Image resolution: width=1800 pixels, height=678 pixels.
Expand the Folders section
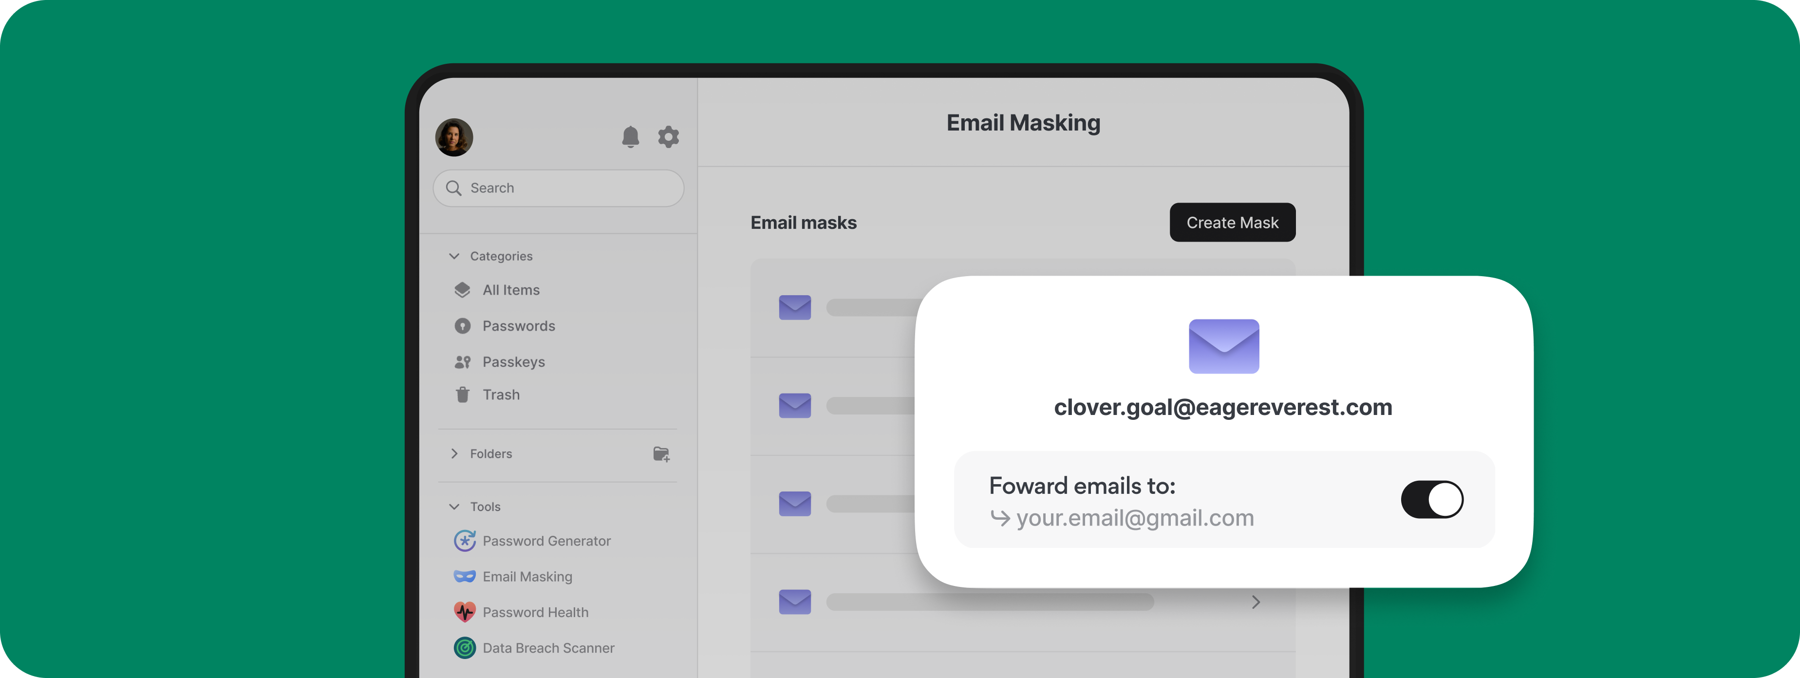pyautogui.click(x=454, y=453)
